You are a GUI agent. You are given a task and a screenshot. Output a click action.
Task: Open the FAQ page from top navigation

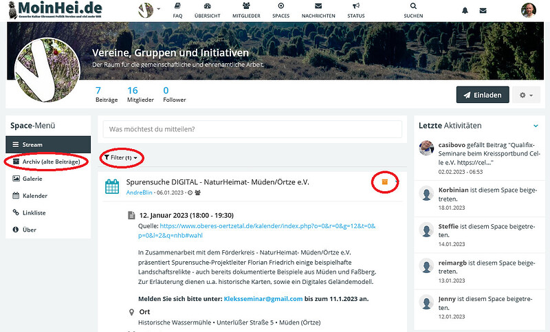(177, 10)
